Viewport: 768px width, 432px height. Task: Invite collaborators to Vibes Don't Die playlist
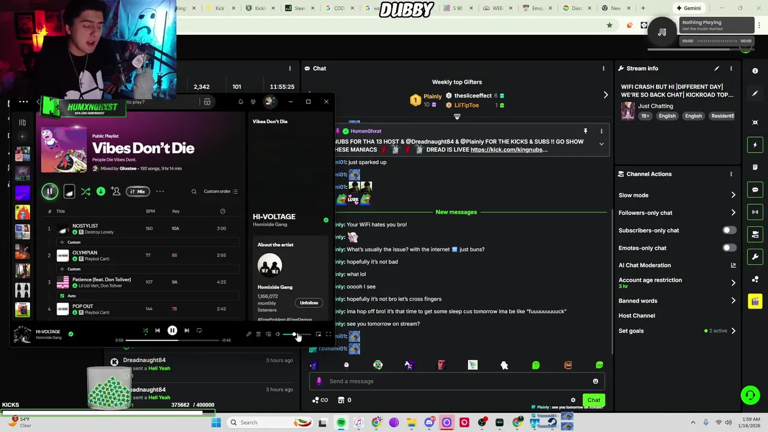(116, 191)
